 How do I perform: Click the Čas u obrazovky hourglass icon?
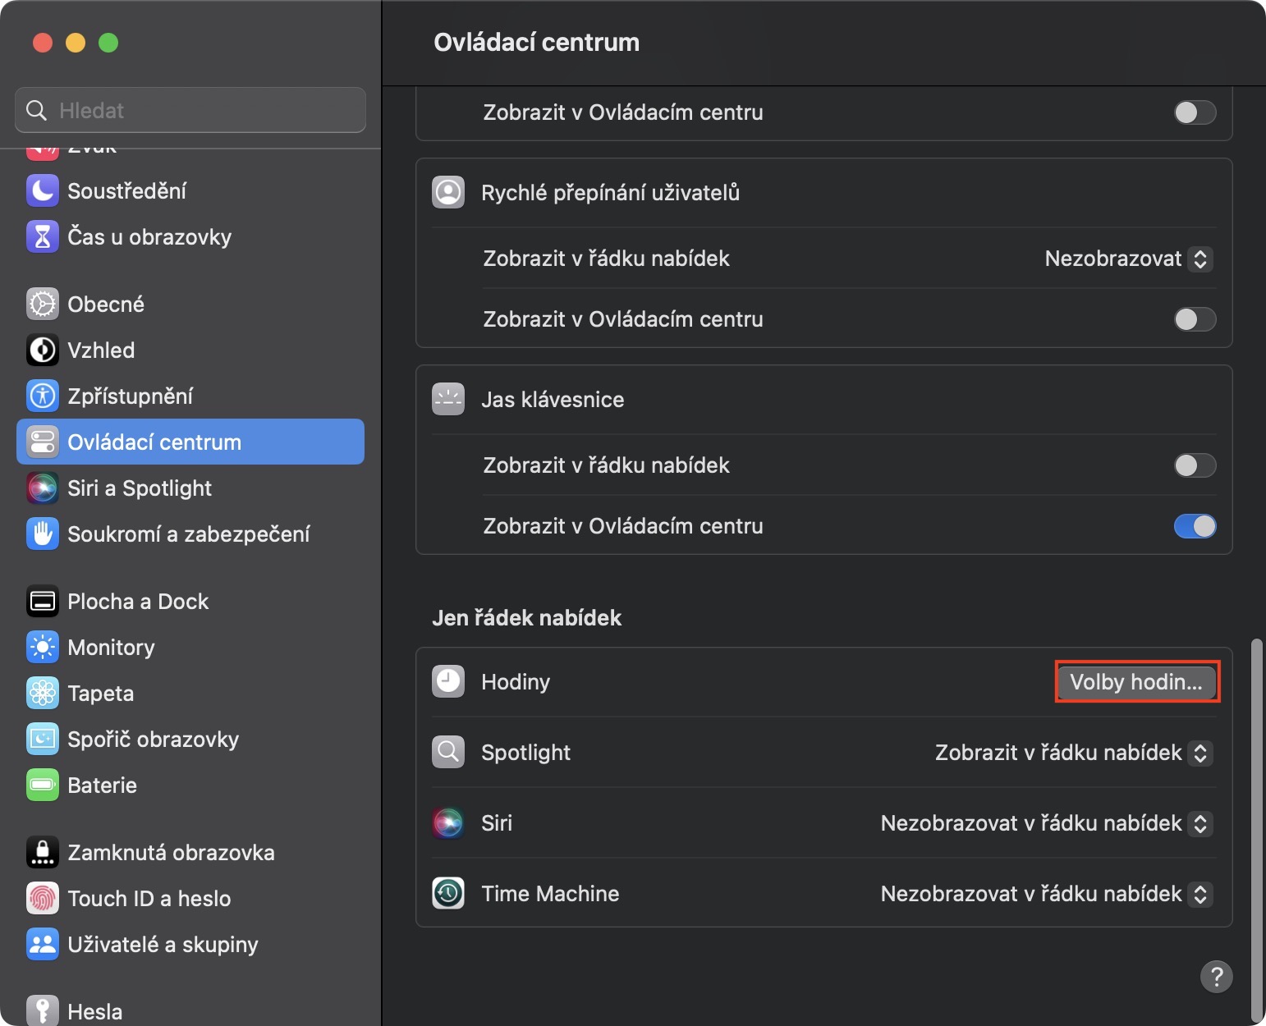[43, 236]
